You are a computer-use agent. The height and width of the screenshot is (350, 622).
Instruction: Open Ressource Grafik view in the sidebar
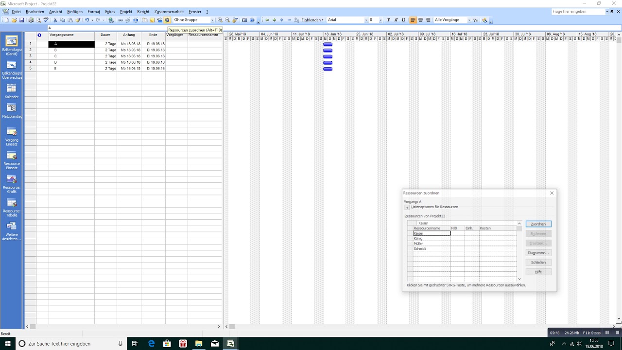11,184
